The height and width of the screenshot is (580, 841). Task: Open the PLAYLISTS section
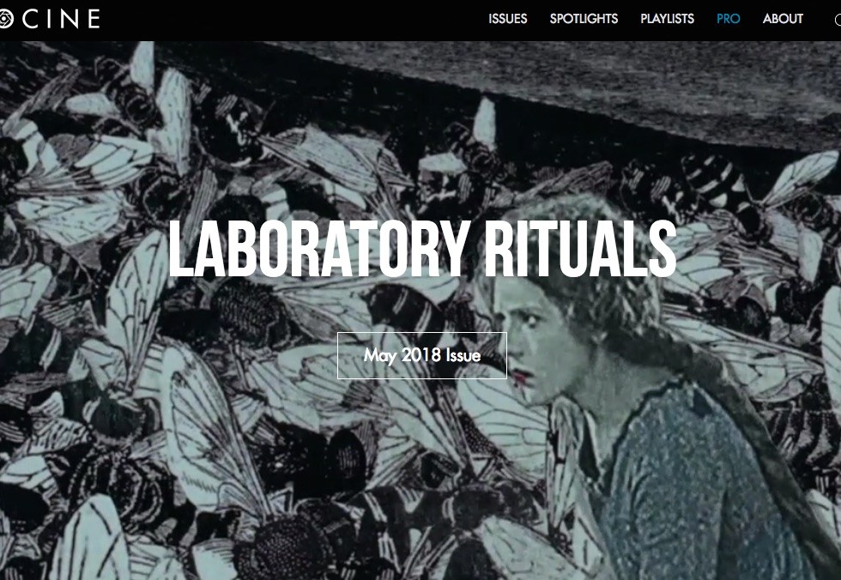pyautogui.click(x=667, y=19)
